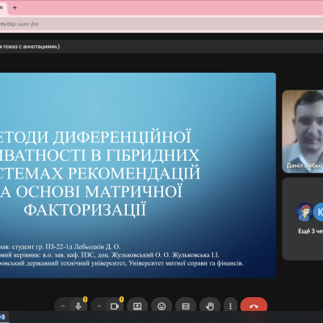
Task: Click the 'Ещё 3' more participants label
Action: coord(311,231)
